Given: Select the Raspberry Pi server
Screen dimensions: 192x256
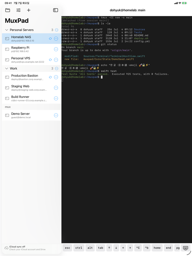Looking at the screenshot, I should coord(32,49).
